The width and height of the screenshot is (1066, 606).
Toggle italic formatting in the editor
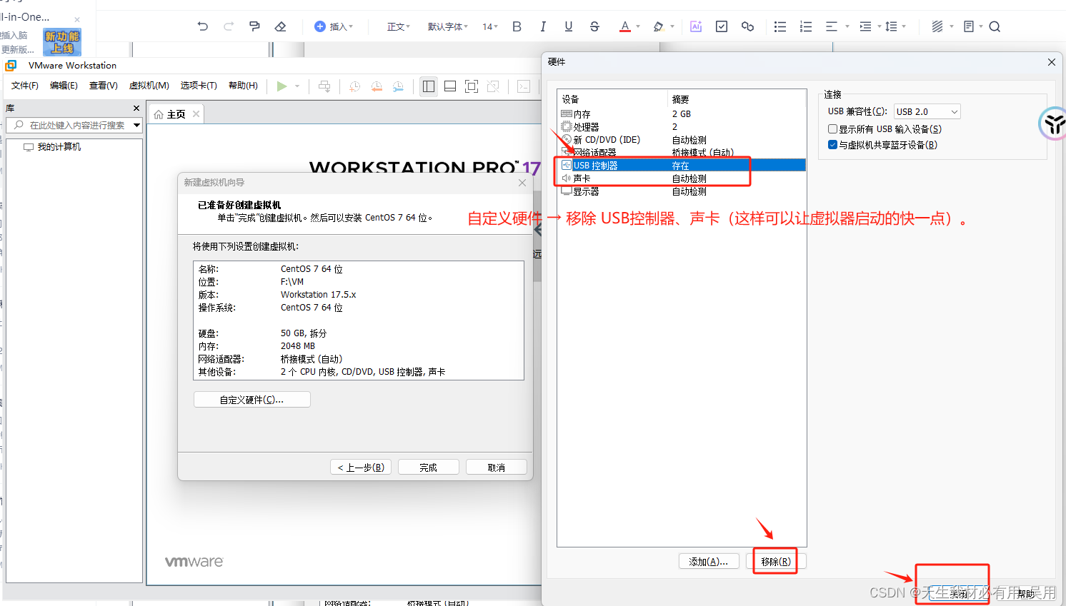point(543,26)
